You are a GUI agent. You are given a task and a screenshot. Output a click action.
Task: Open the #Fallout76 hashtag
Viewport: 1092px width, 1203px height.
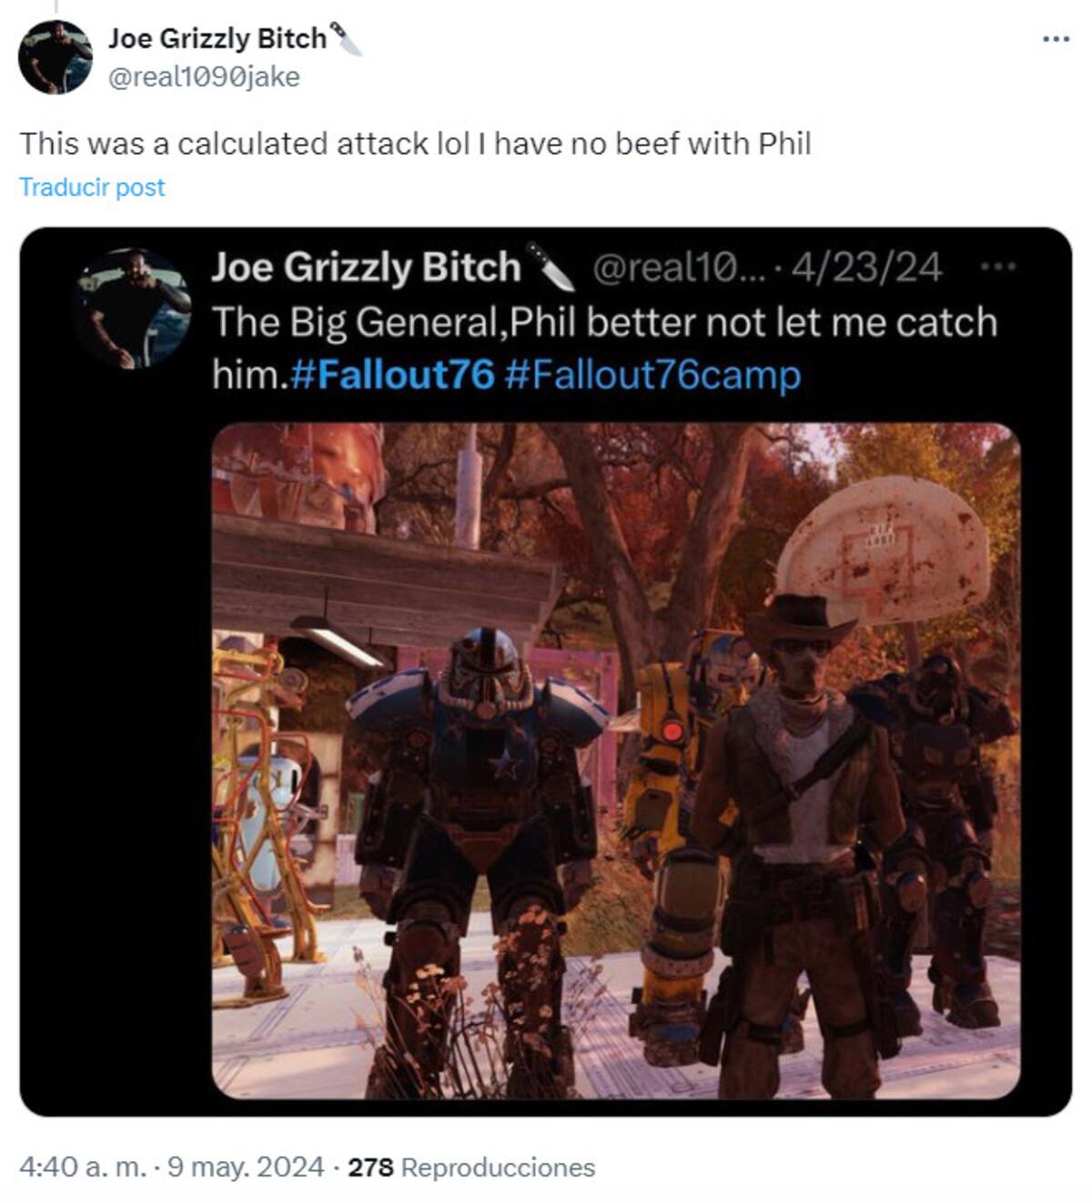coord(392,374)
